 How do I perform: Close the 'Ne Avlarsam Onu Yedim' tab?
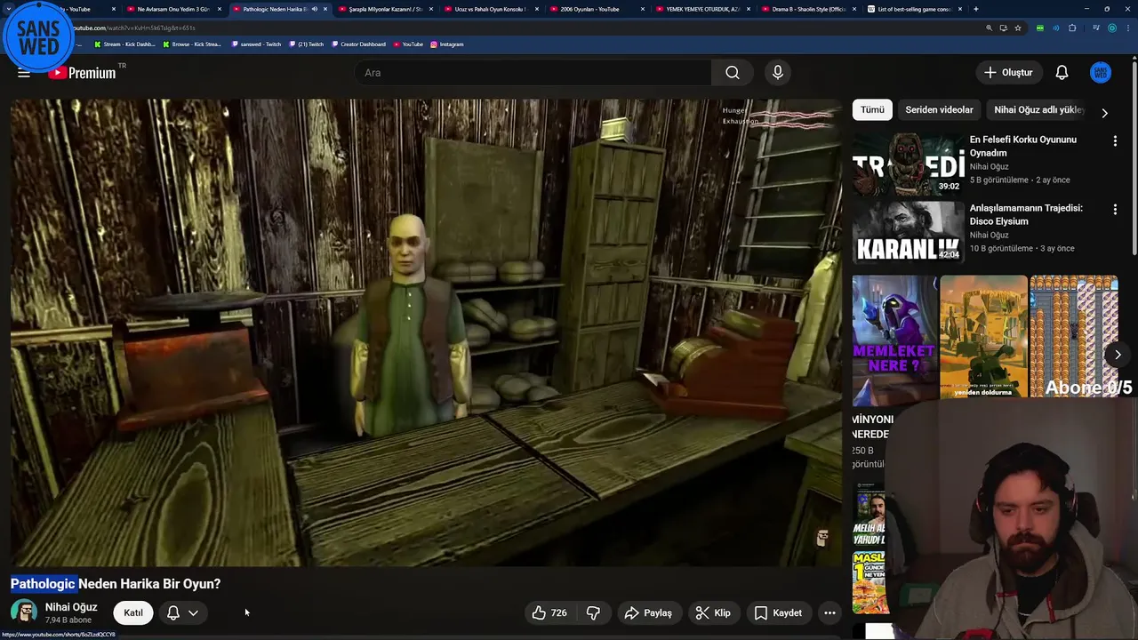click(220, 9)
